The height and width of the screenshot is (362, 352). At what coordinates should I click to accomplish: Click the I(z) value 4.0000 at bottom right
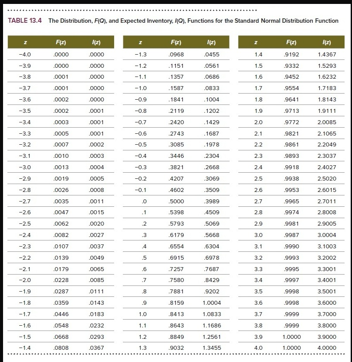pos(326,348)
